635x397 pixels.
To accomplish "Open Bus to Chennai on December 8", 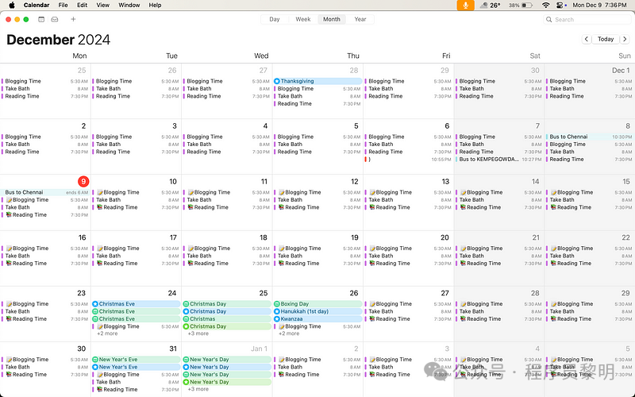I will click(589, 137).
